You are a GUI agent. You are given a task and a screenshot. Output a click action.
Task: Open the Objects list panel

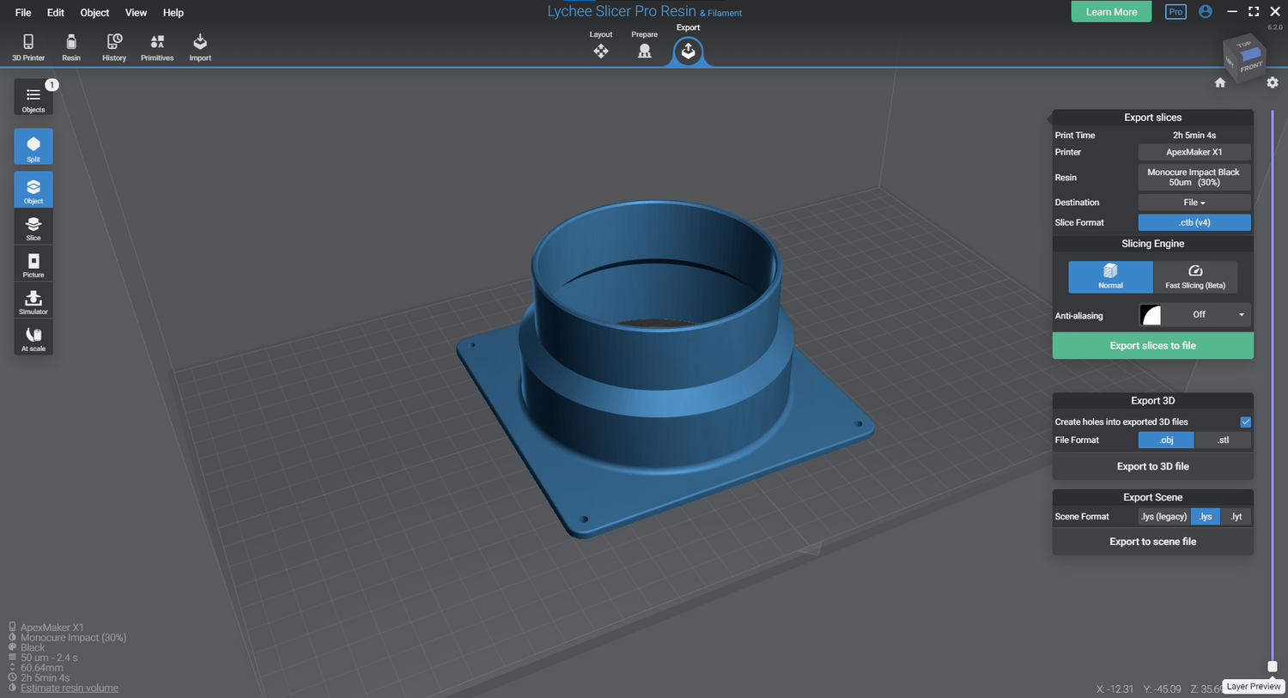33,98
